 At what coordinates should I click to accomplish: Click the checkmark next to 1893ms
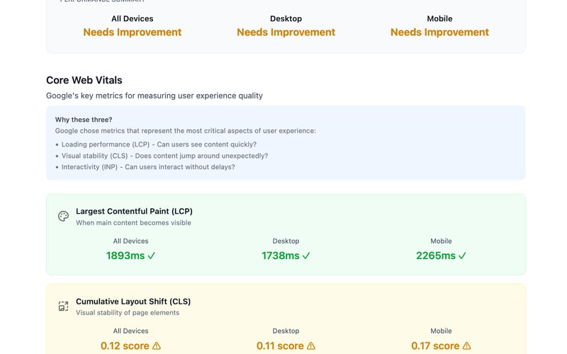[152, 256]
